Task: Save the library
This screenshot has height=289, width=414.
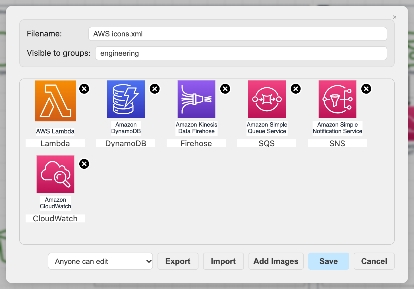Action: click(x=329, y=261)
